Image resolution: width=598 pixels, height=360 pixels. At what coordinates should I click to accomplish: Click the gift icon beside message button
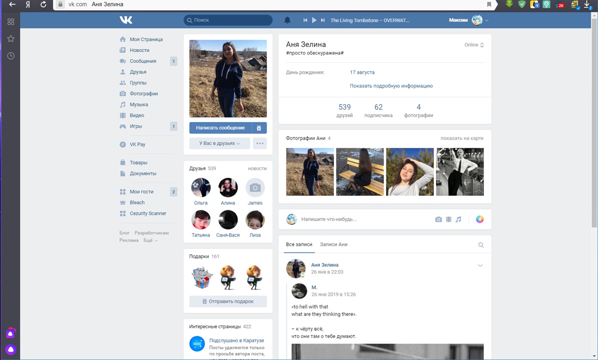[x=259, y=128]
